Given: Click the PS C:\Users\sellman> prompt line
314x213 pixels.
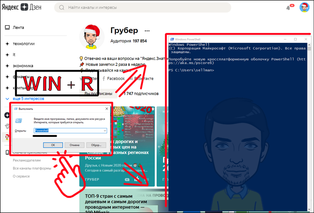Looking at the screenshot, I should coord(191,70).
